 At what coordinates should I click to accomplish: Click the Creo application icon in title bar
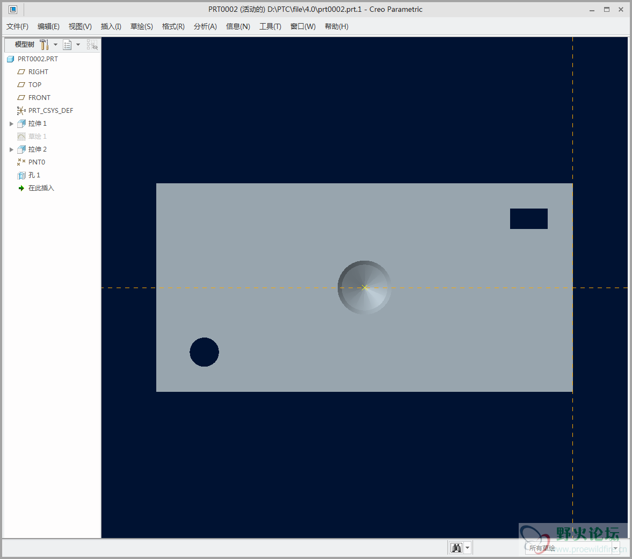[13, 9]
